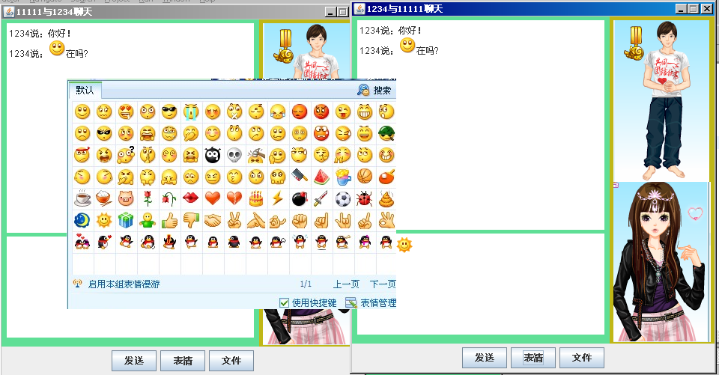Image resolution: width=719 pixels, height=375 pixels.
Task: Click 文件 button in 1234与11111 window
Action: (582, 358)
